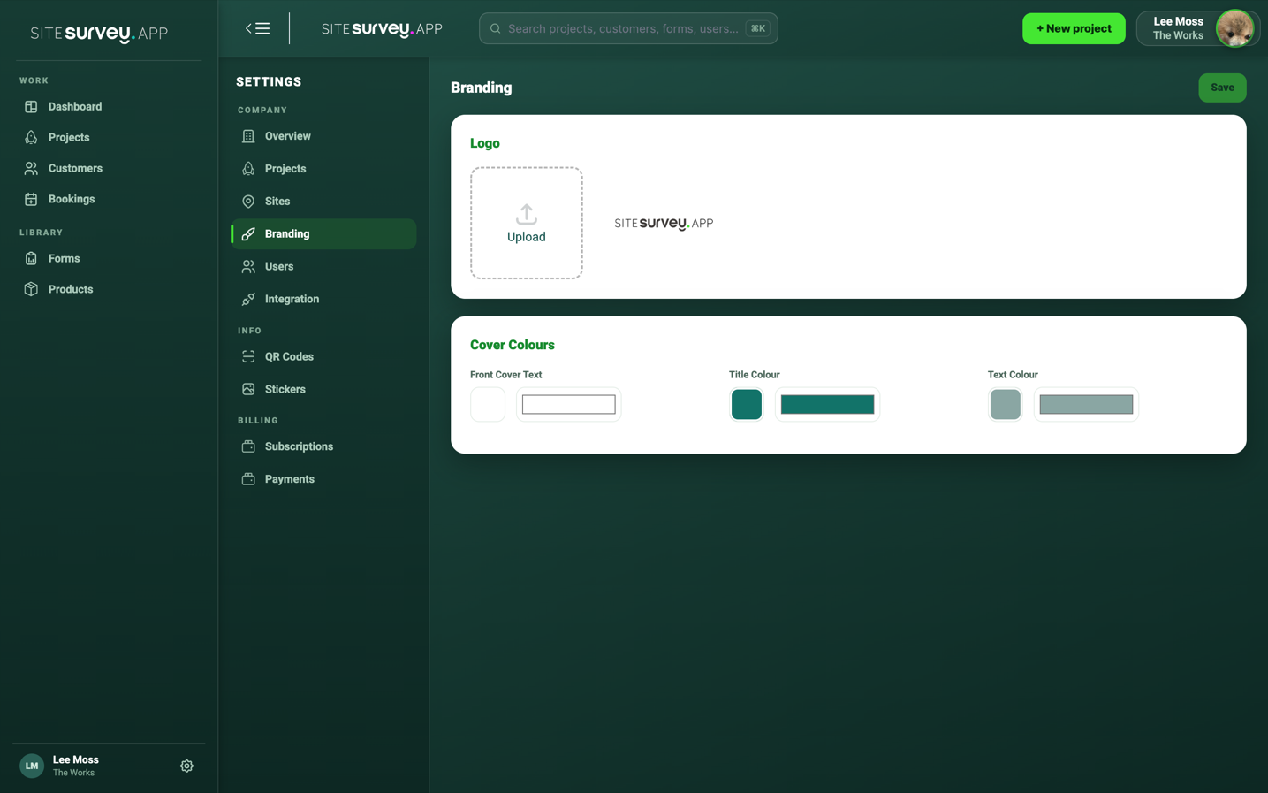The width and height of the screenshot is (1268, 793).
Task: Click the rocket icon beside Projects in Settings
Action: click(248, 169)
